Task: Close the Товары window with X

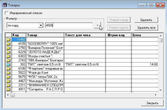Action: tap(160, 5)
